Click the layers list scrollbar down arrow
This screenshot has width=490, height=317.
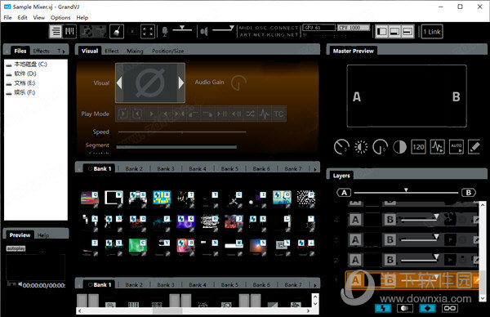point(483,298)
